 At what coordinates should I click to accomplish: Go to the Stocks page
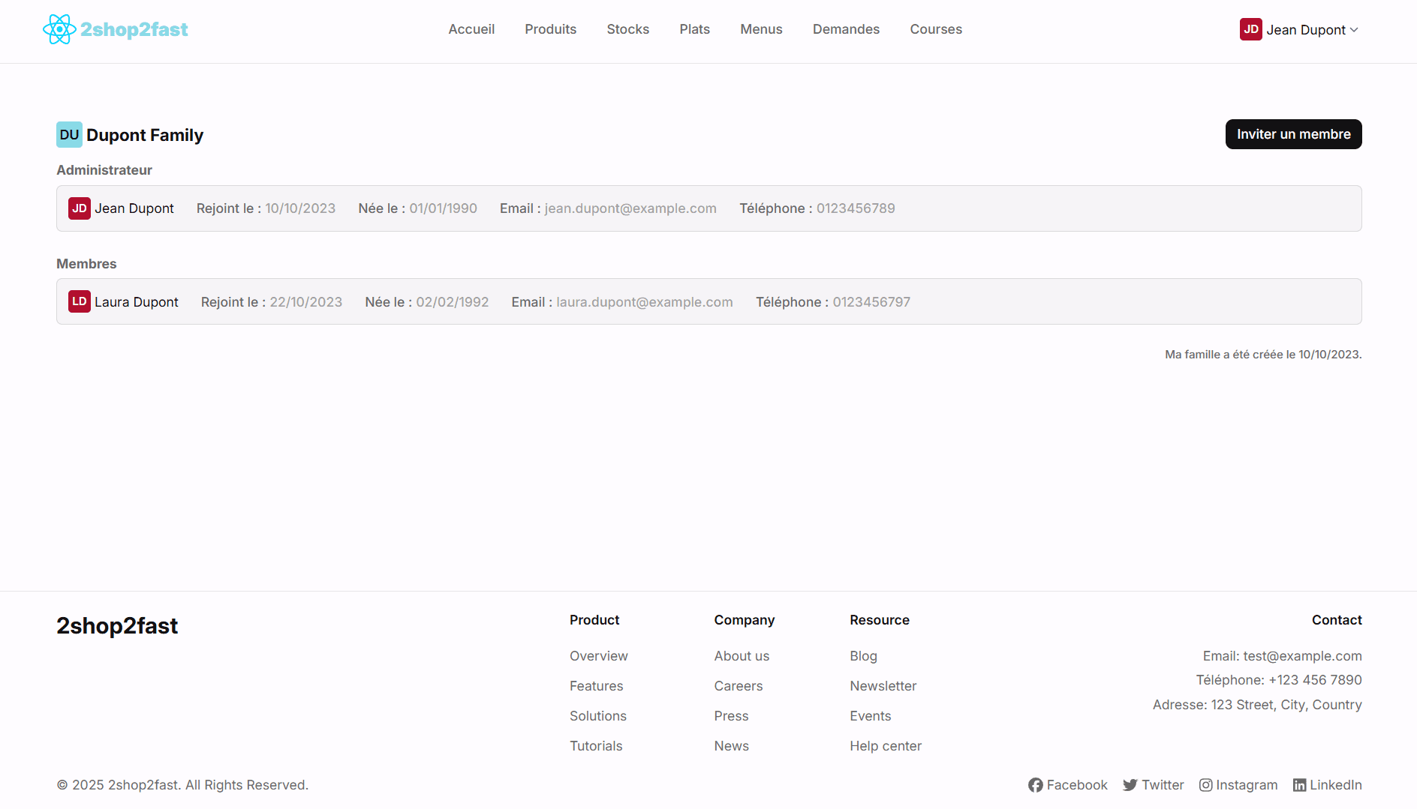tap(627, 29)
